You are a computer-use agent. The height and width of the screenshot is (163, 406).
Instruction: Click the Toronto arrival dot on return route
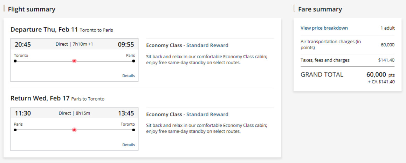coord(133,130)
